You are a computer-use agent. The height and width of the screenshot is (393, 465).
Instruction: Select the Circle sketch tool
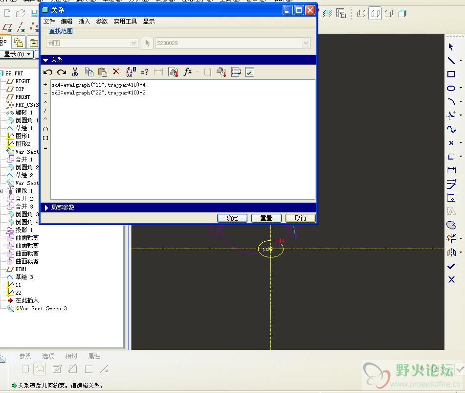click(x=451, y=88)
